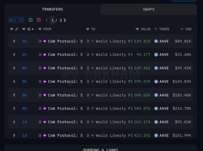Screen dimensions: 203x151
Task: Select the value 263.174
Action: (x=142, y=122)
